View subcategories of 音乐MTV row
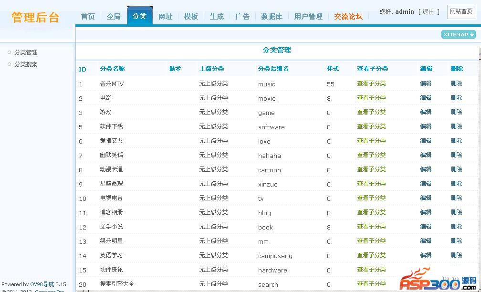 [371, 83]
